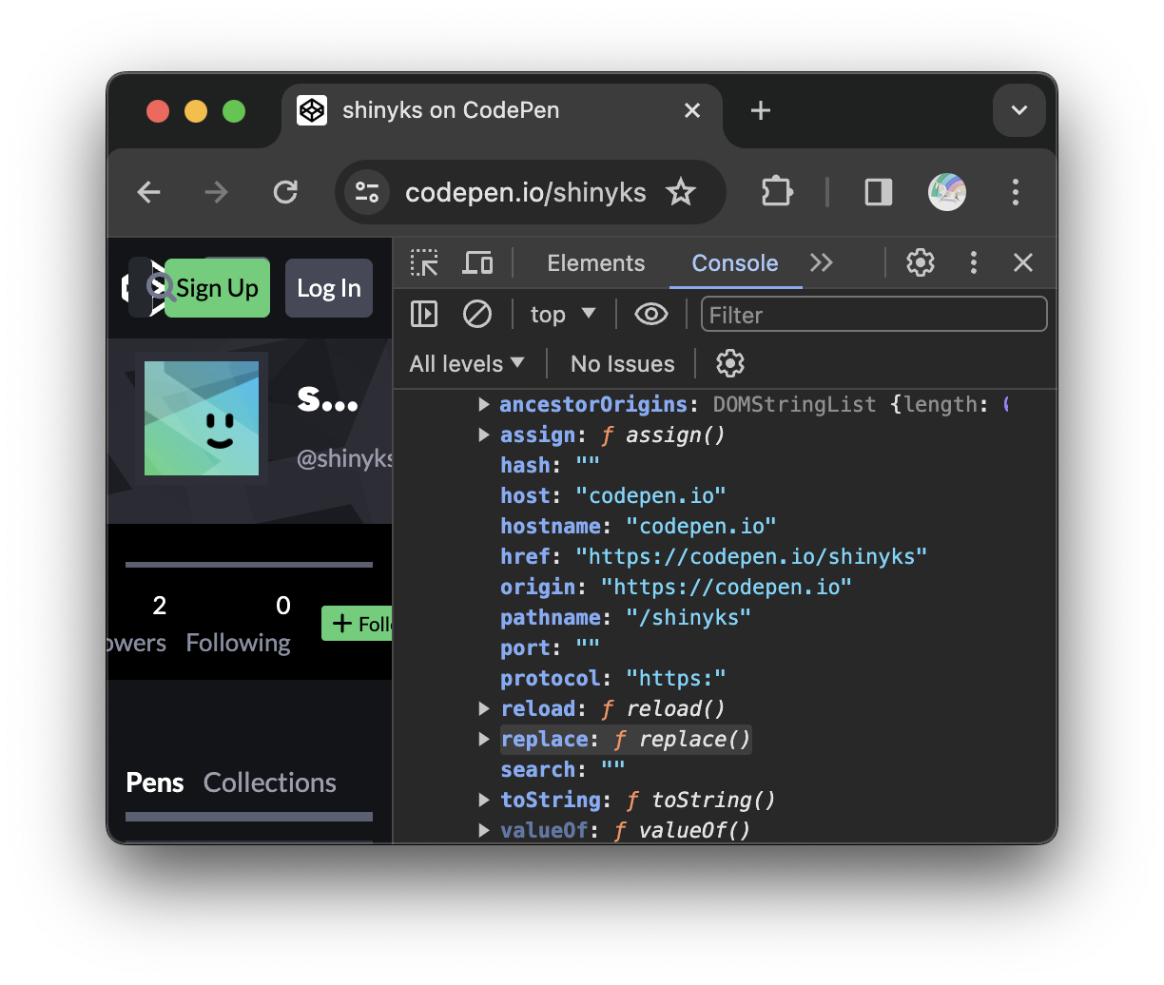Open the All levels log filter
This screenshot has height=985, width=1164.
click(467, 363)
